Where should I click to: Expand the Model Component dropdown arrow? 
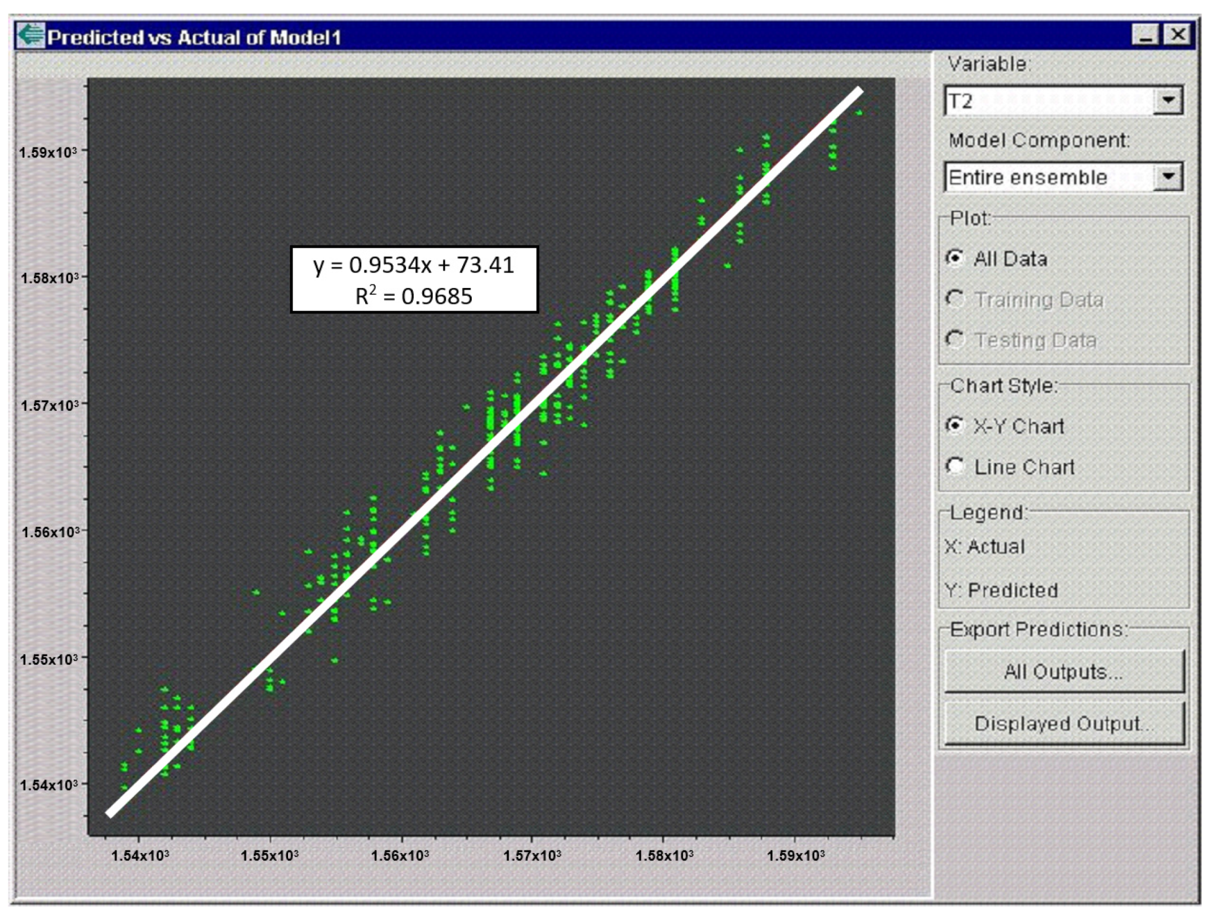[1168, 177]
